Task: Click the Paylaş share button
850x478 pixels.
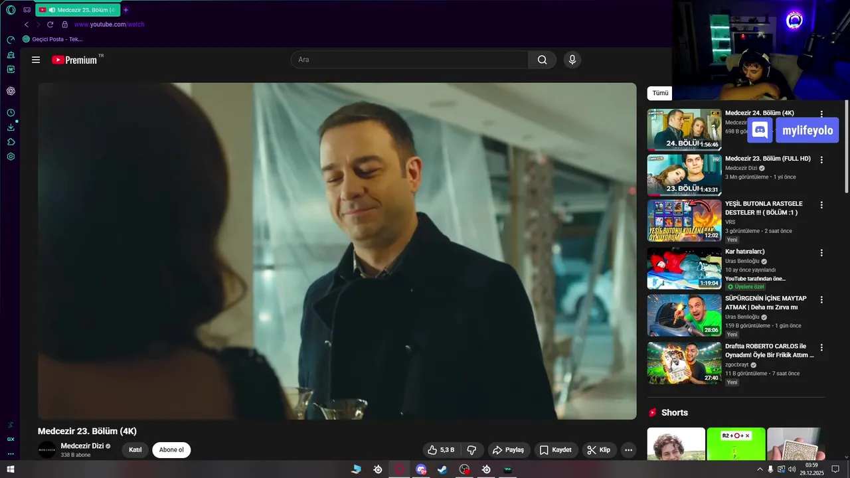Action: pos(509,450)
